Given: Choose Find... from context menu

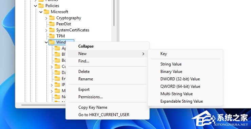Looking at the screenshot, I should [x=108, y=61].
